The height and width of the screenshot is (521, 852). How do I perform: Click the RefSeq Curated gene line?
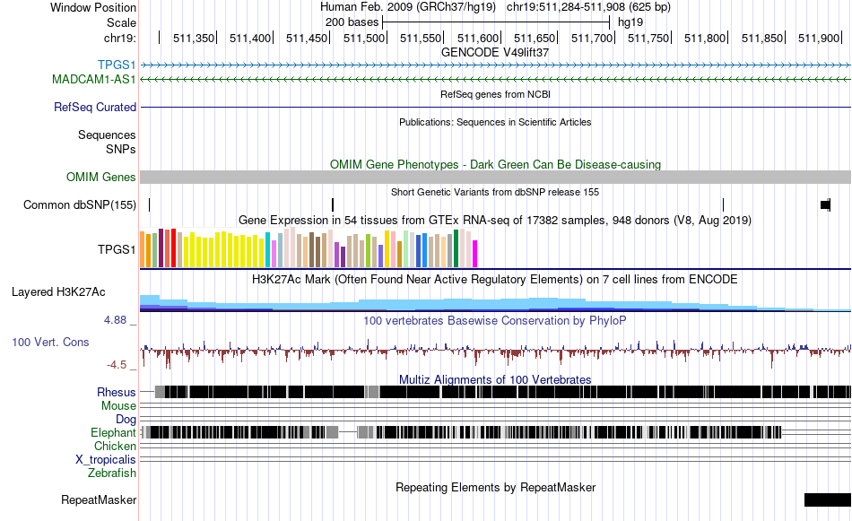click(495, 107)
